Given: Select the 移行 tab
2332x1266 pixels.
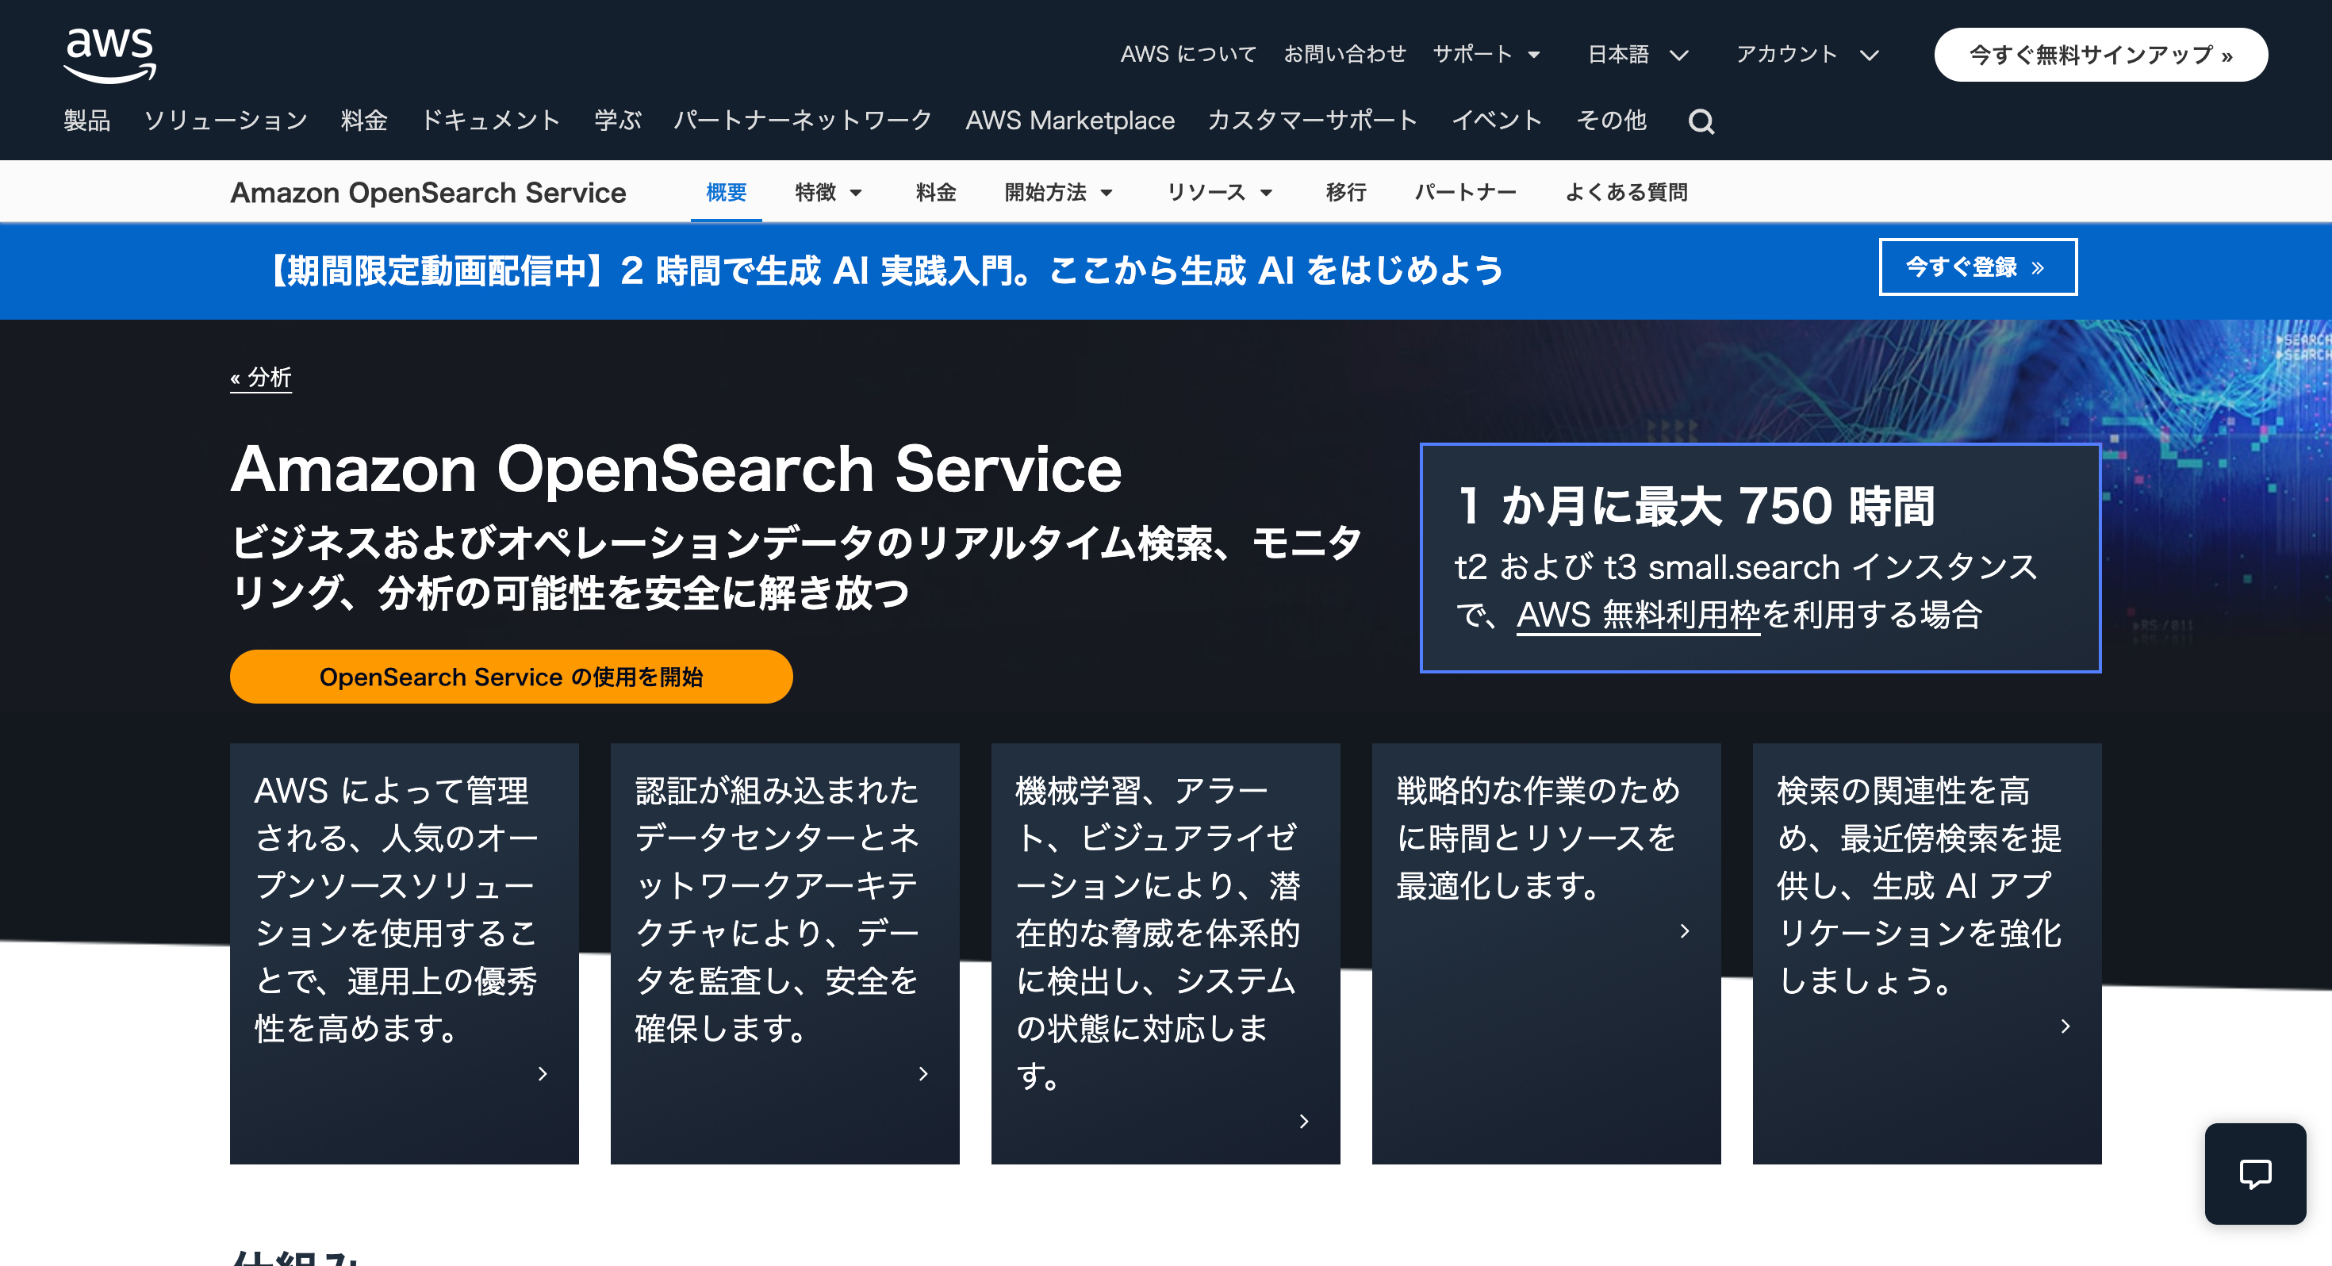Looking at the screenshot, I should [1346, 192].
